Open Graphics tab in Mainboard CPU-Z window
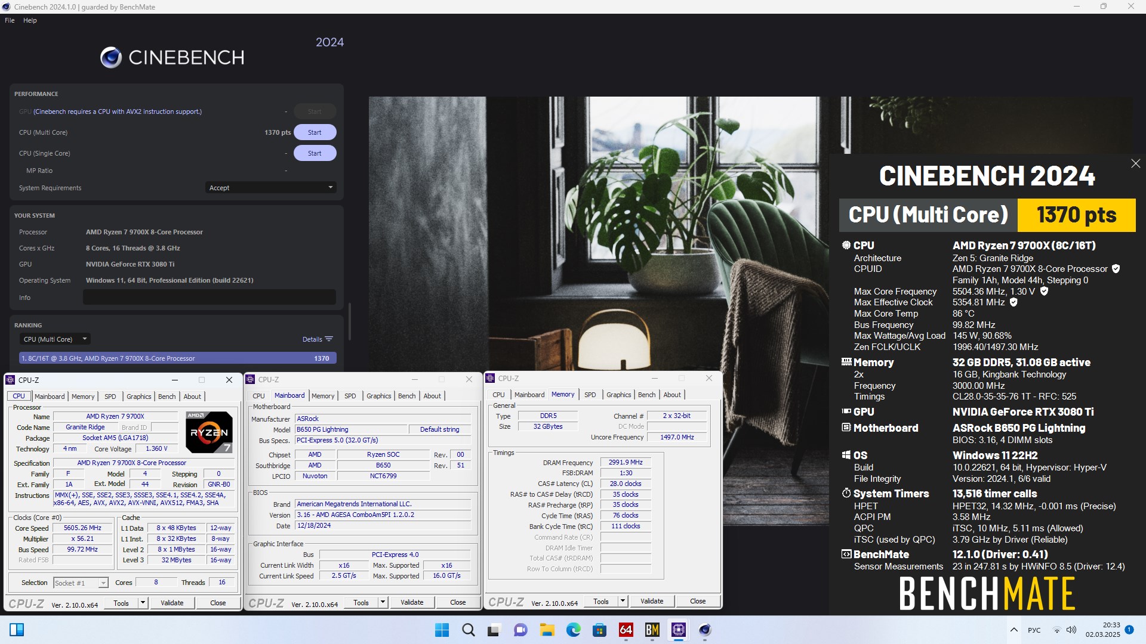 pyautogui.click(x=379, y=396)
